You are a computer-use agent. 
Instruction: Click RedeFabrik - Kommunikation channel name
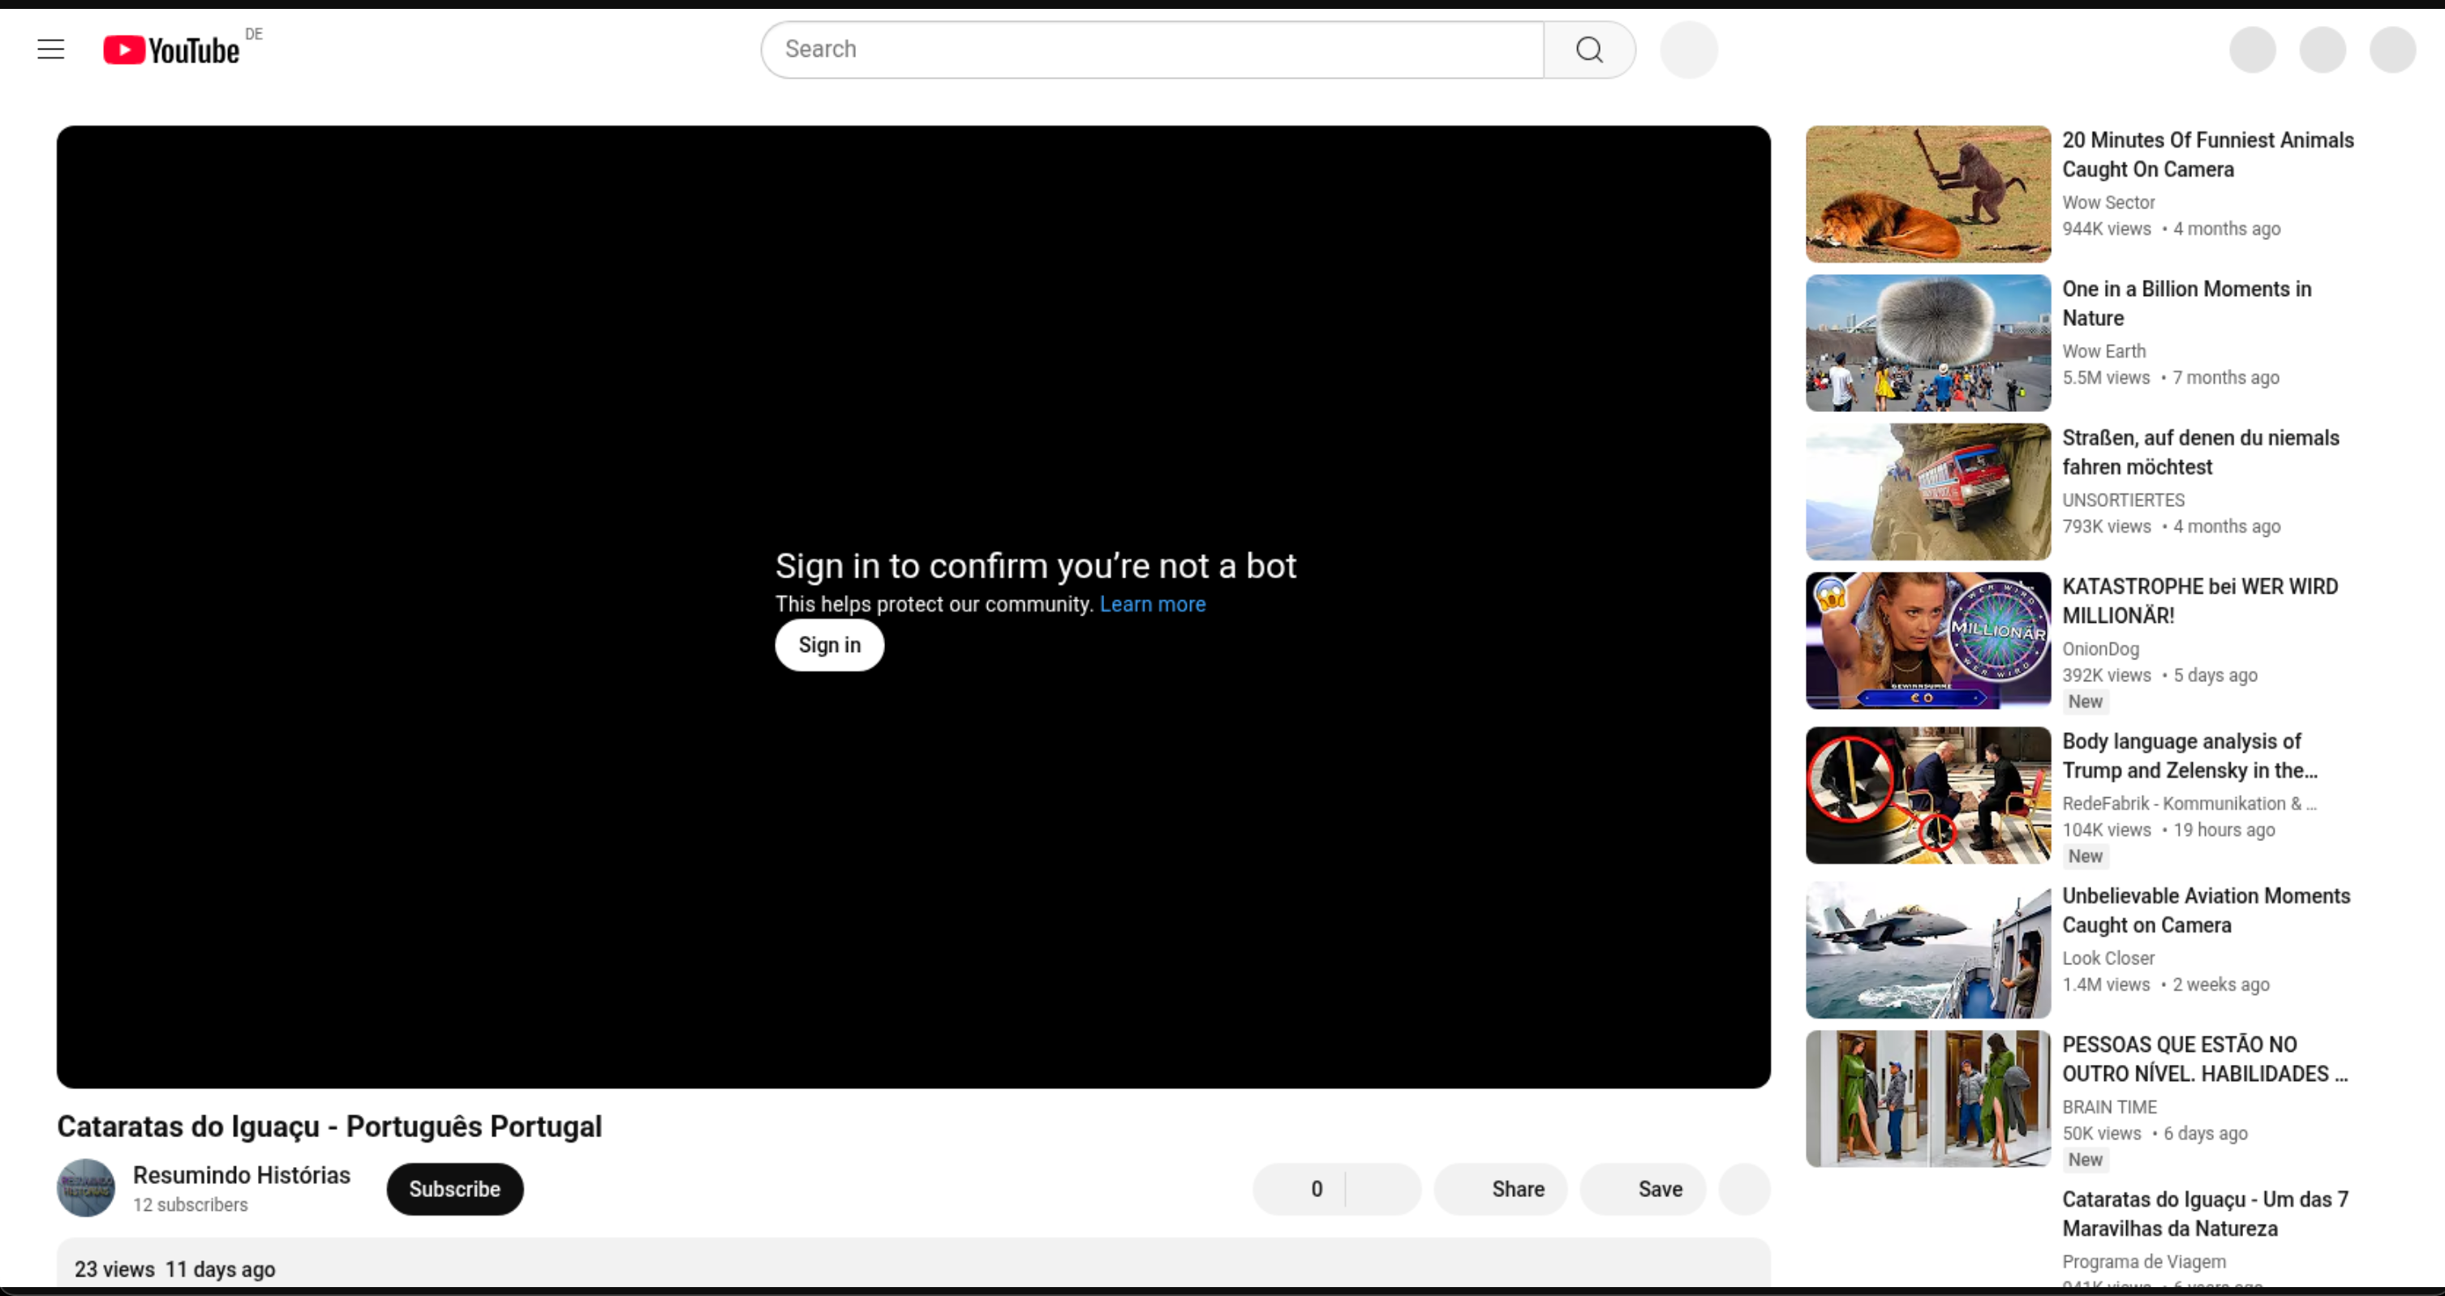click(x=2189, y=804)
